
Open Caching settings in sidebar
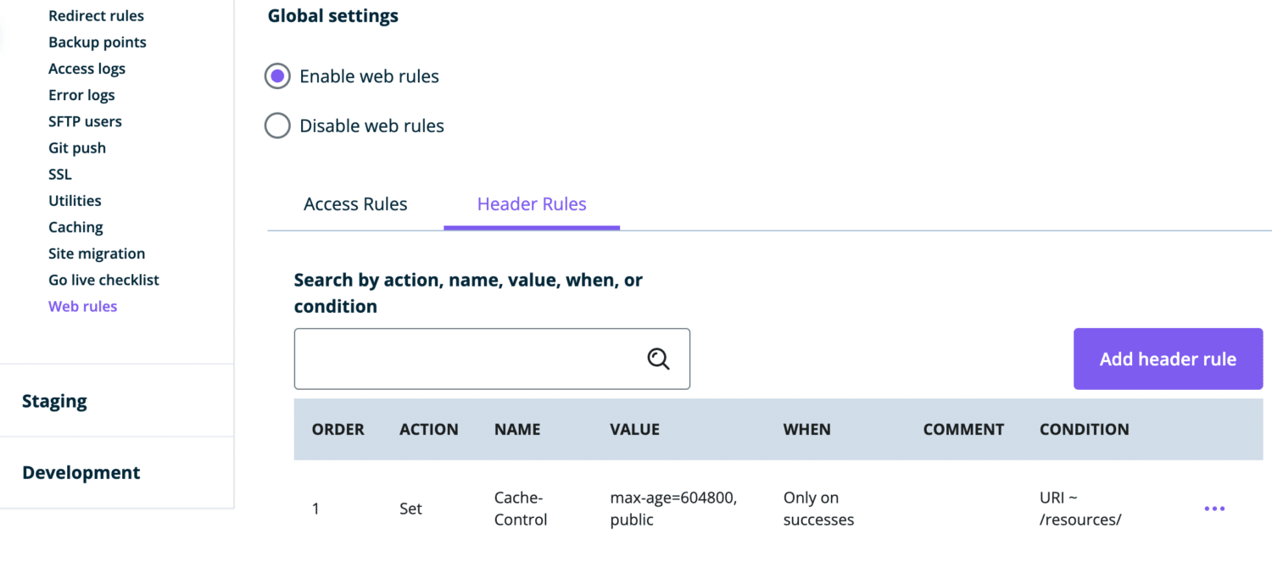coord(75,227)
